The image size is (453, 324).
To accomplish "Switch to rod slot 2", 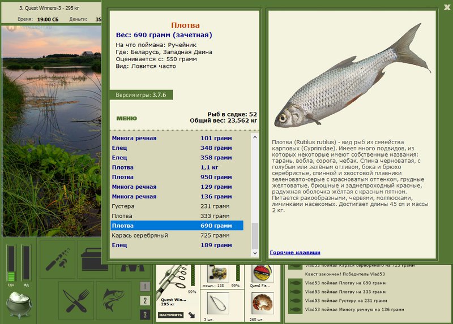I will 145,300.
